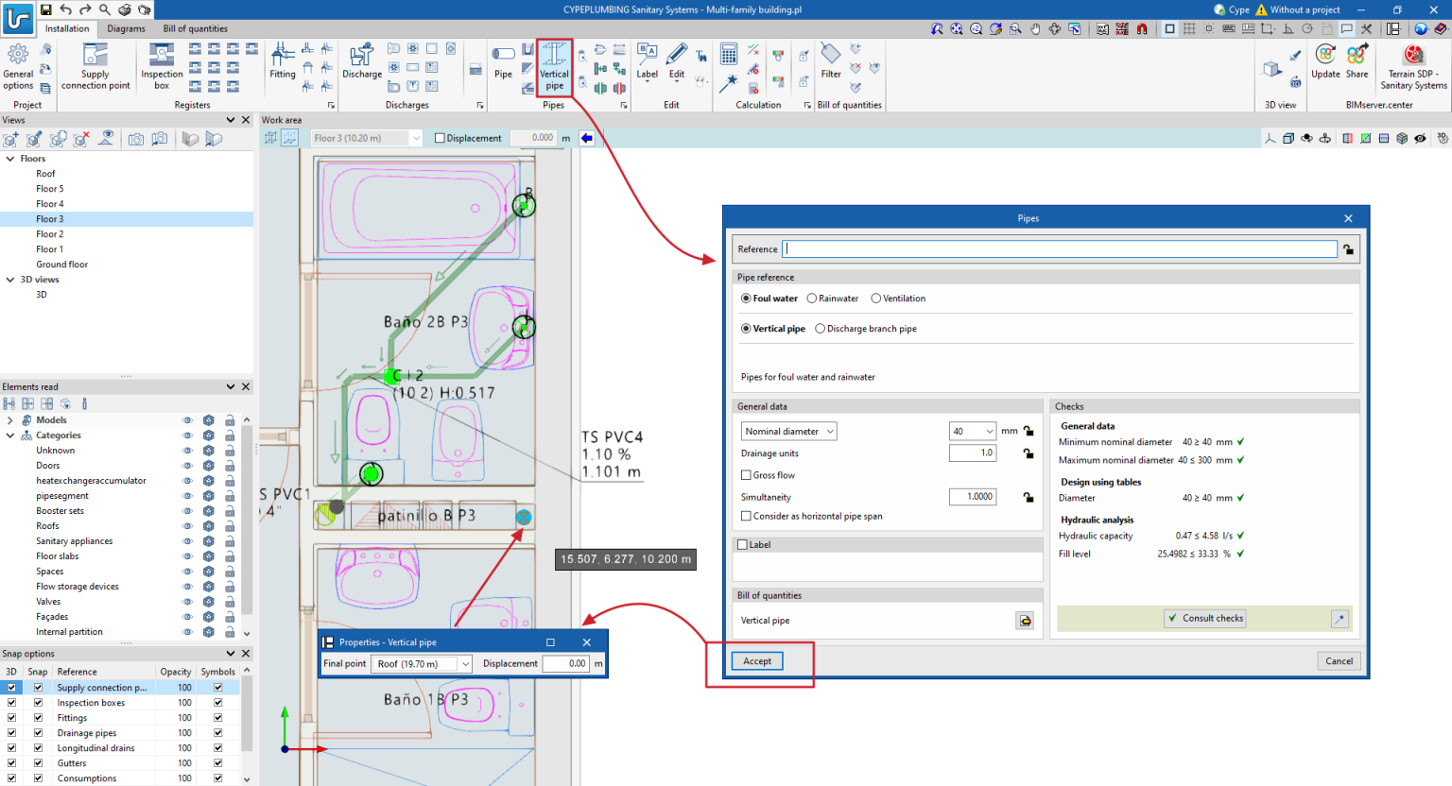Select the Supply connection point tool
Screen dimensions: 1452x786
(x=95, y=66)
